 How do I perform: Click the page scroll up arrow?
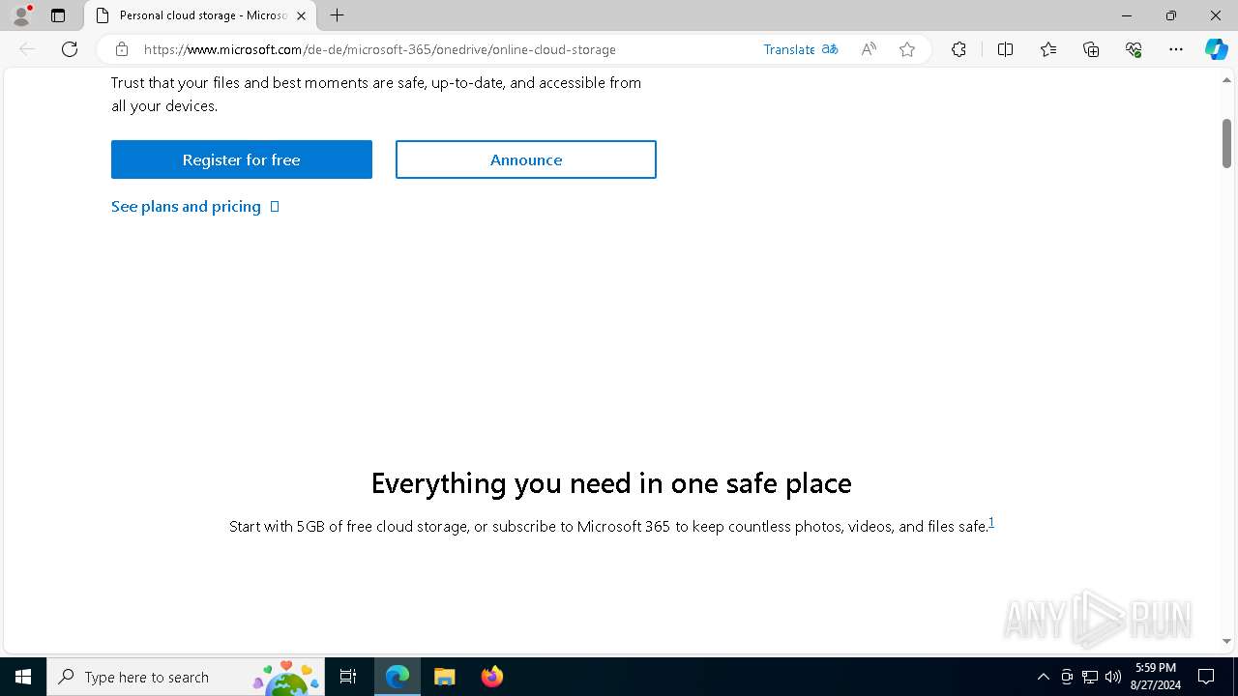1226,79
